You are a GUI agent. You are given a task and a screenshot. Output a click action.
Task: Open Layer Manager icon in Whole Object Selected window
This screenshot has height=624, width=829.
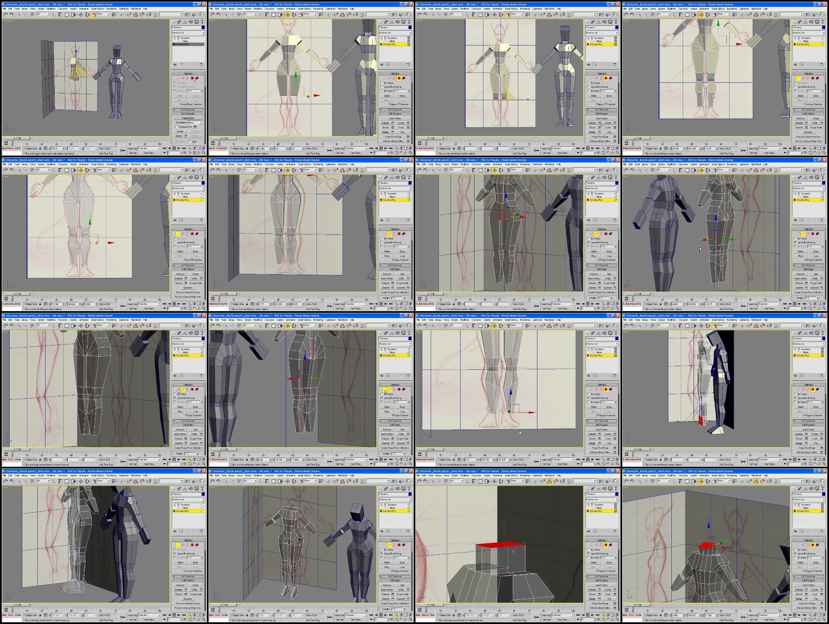pos(202,15)
